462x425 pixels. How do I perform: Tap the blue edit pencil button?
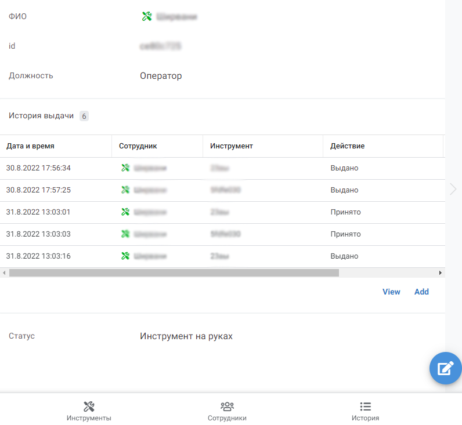click(x=446, y=368)
